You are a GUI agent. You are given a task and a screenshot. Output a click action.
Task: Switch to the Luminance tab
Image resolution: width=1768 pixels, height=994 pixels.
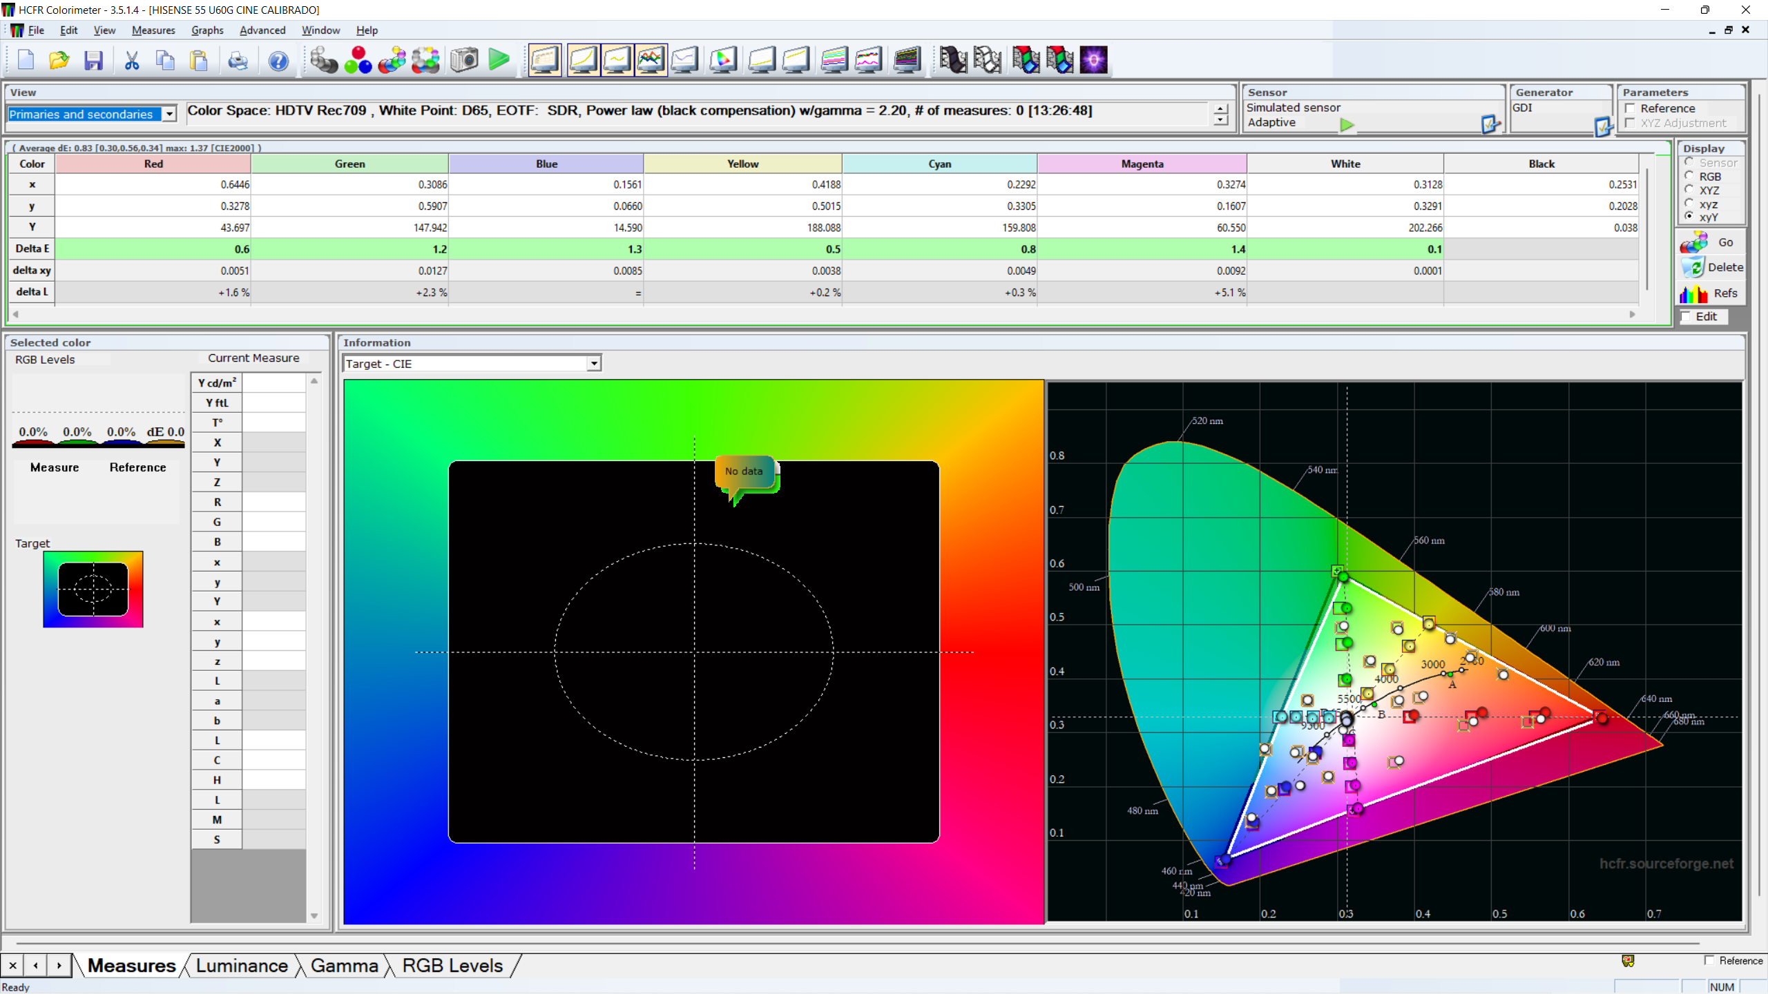click(242, 966)
